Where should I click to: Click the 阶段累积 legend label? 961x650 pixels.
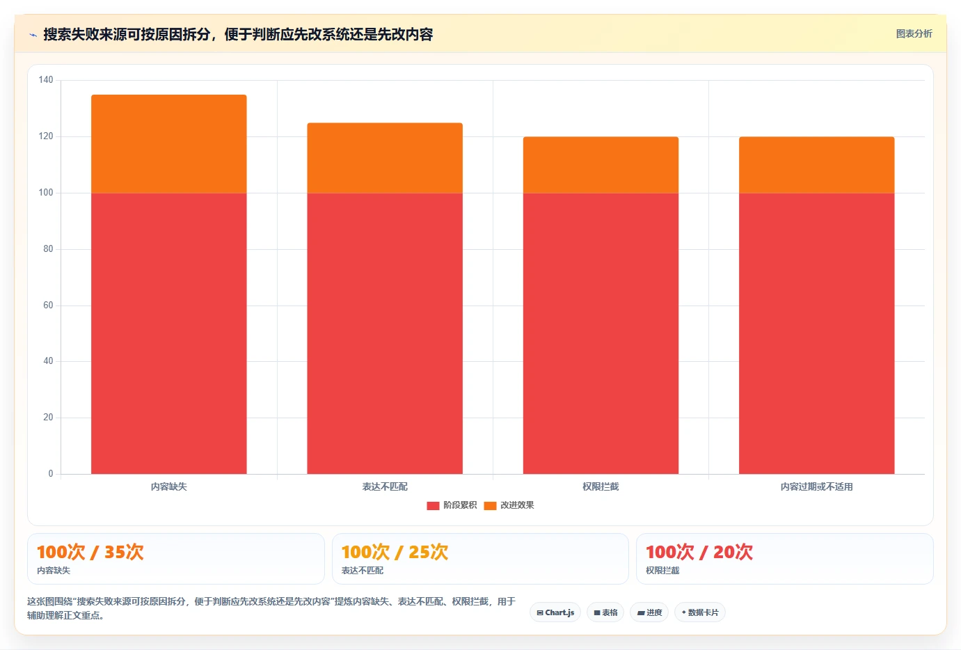[x=460, y=505]
